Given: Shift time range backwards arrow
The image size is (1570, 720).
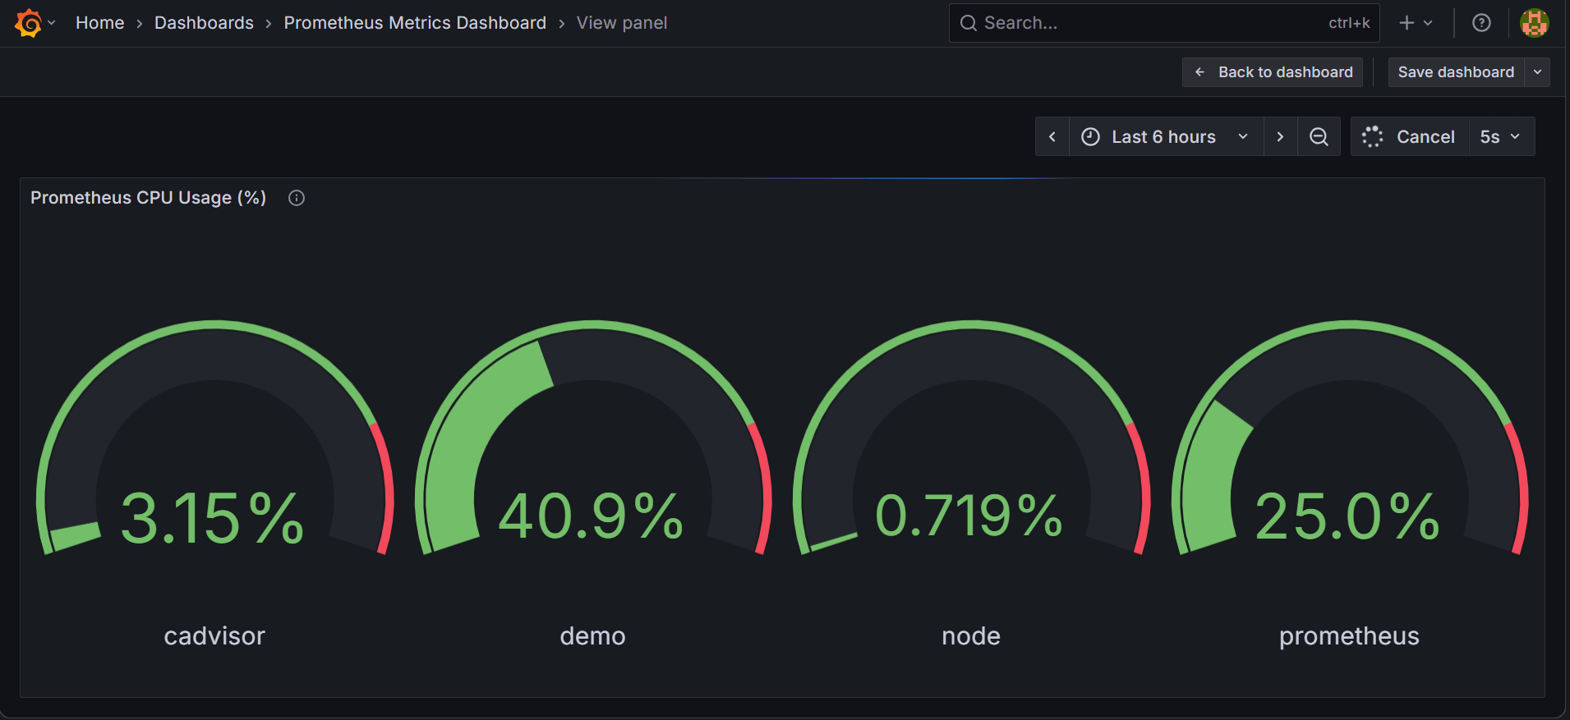Looking at the screenshot, I should 1052,137.
